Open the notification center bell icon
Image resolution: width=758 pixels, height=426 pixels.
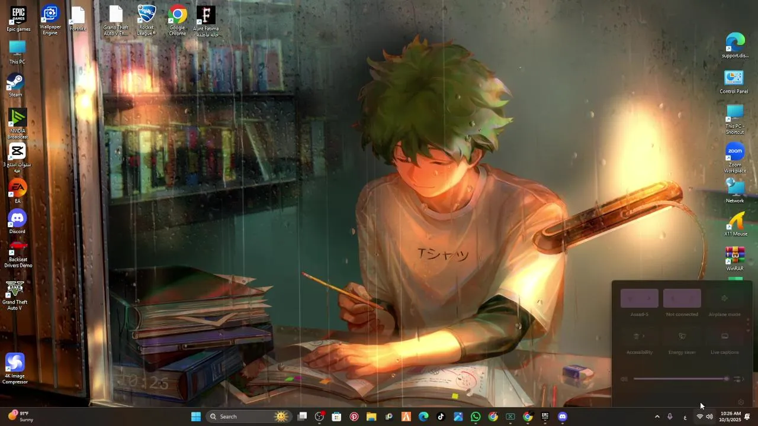tap(747, 417)
